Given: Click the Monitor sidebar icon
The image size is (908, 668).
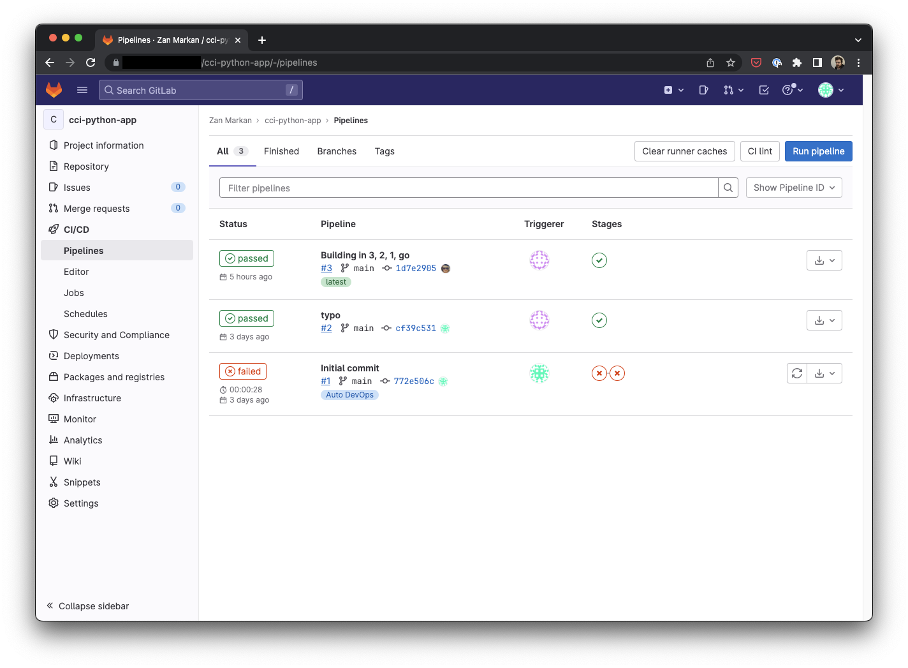Looking at the screenshot, I should pos(54,419).
